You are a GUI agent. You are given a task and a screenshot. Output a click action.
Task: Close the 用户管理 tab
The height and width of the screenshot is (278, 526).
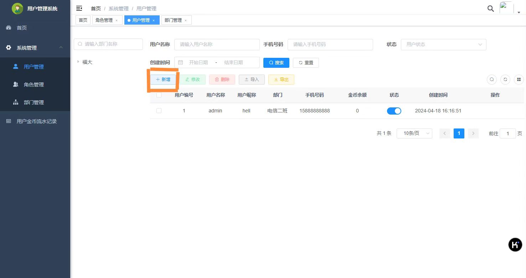tap(154, 20)
